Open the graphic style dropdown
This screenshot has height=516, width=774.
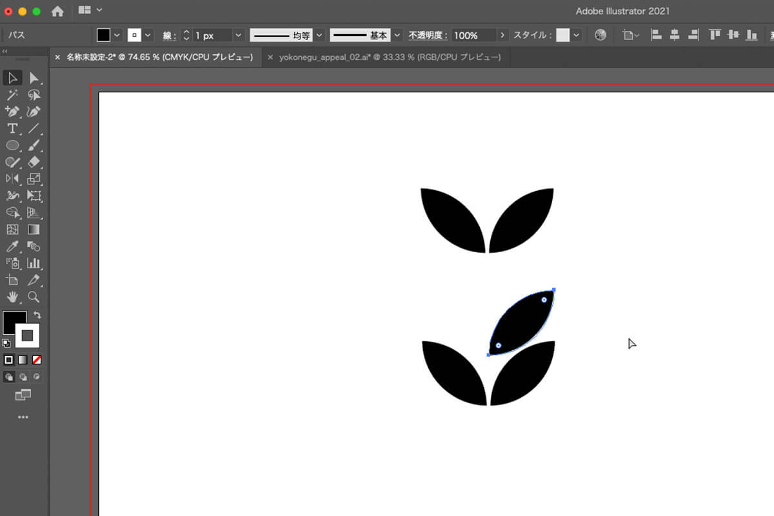tap(576, 35)
